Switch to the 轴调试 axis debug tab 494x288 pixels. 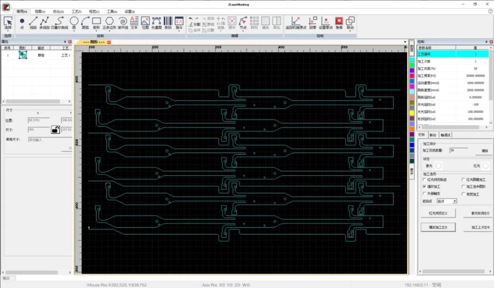click(x=446, y=135)
